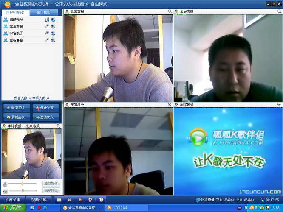Toggle the speaker icon beside volume slider

point(5,191)
